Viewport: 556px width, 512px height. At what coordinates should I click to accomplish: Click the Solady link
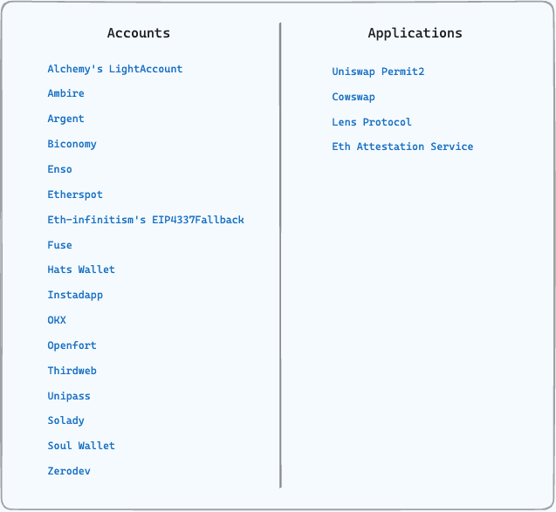pyautogui.click(x=65, y=420)
